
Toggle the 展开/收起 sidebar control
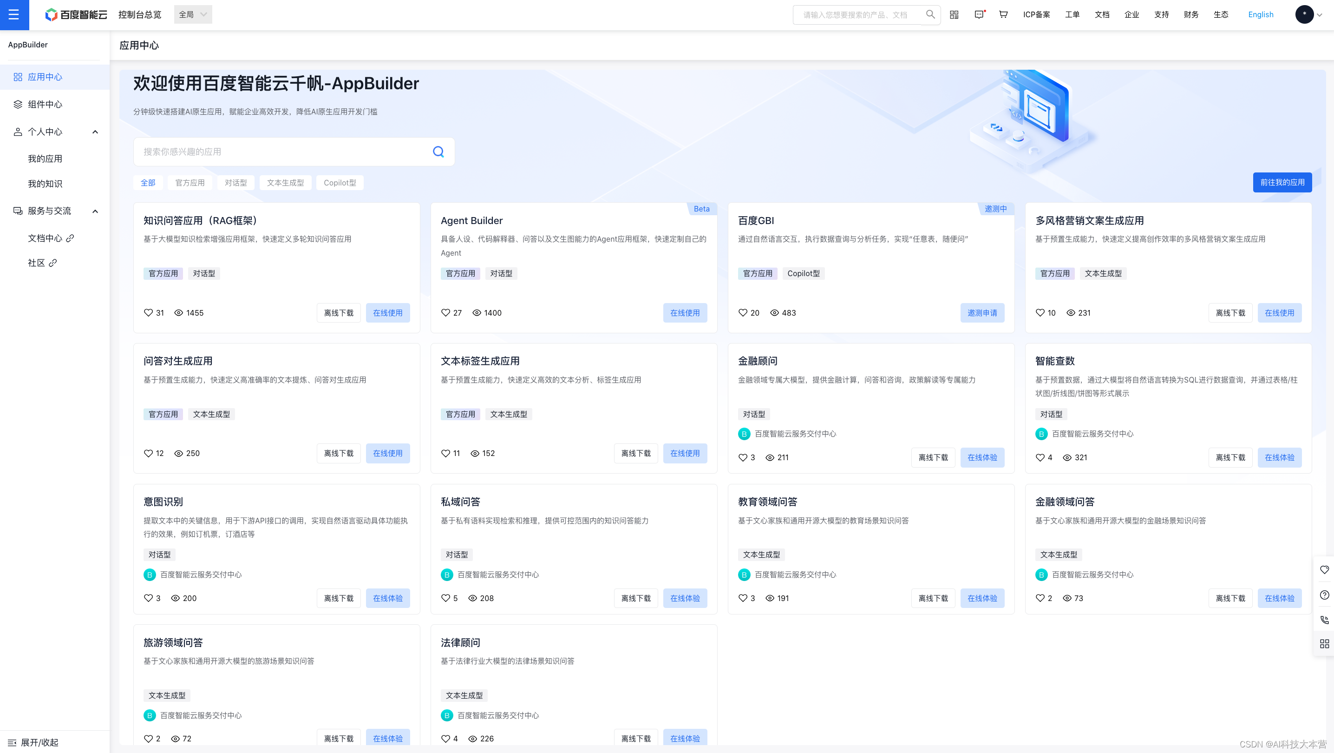[33, 742]
